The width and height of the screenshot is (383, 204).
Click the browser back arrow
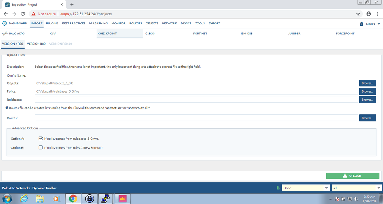(x=6, y=14)
